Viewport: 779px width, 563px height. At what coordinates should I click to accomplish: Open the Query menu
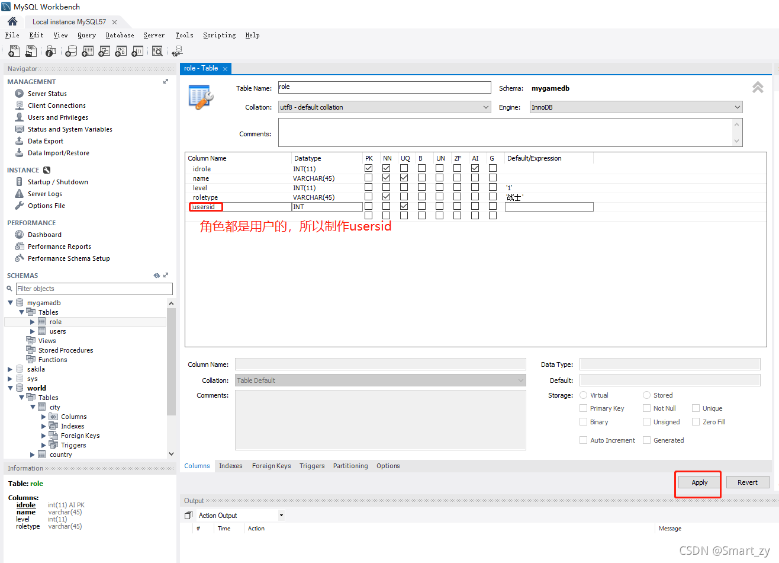(86, 35)
